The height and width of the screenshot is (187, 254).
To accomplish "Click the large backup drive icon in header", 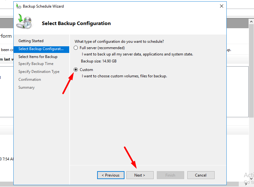I will 24,22.
